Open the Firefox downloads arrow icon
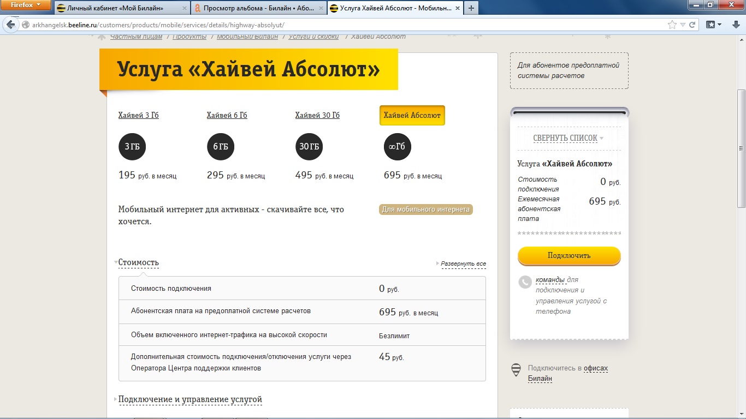The height and width of the screenshot is (419, 746). [x=735, y=25]
